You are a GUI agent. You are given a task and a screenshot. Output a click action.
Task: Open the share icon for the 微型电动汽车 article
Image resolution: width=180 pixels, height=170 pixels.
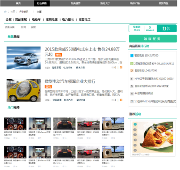[121, 100]
